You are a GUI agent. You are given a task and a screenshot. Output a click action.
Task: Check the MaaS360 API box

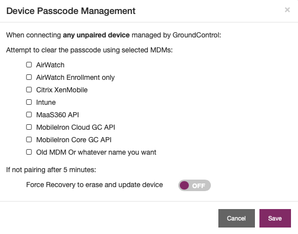[x=29, y=115]
